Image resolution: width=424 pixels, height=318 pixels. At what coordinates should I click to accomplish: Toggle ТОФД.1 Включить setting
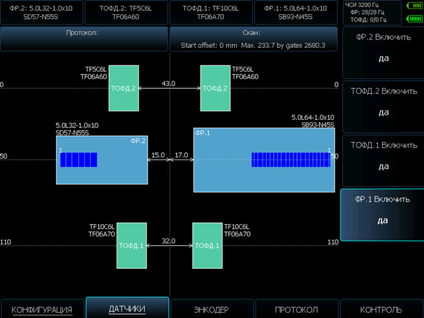(x=382, y=156)
